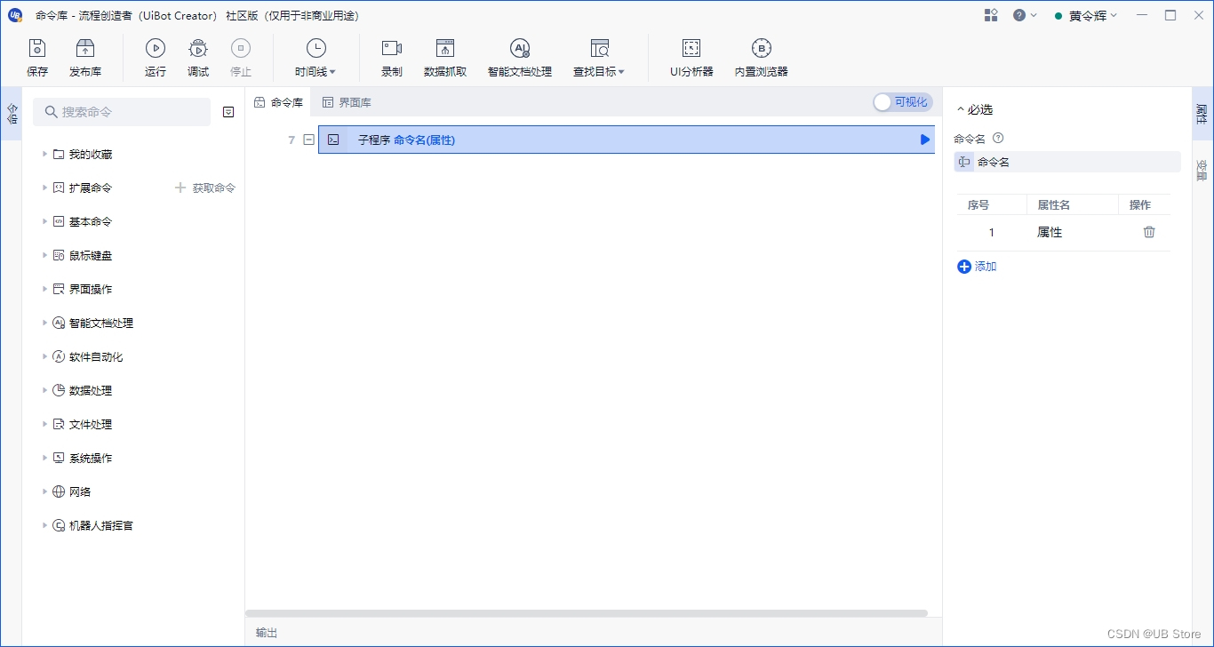Expand the 鼠标键盘 category
Image resolution: width=1214 pixels, height=647 pixels.
(44, 256)
